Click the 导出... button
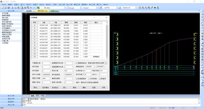The image size is (204, 109). 36,88
